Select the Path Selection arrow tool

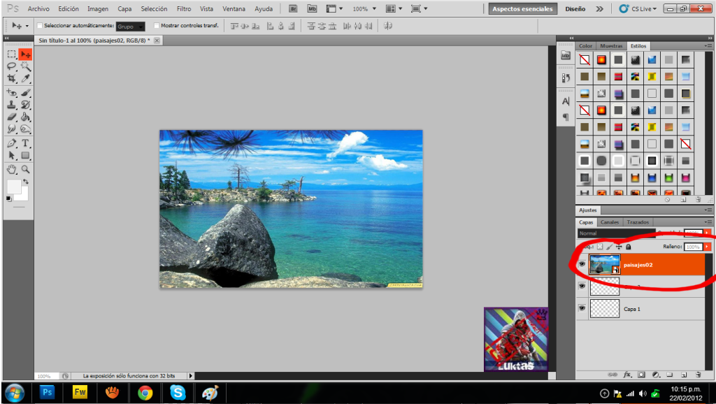tap(12, 156)
